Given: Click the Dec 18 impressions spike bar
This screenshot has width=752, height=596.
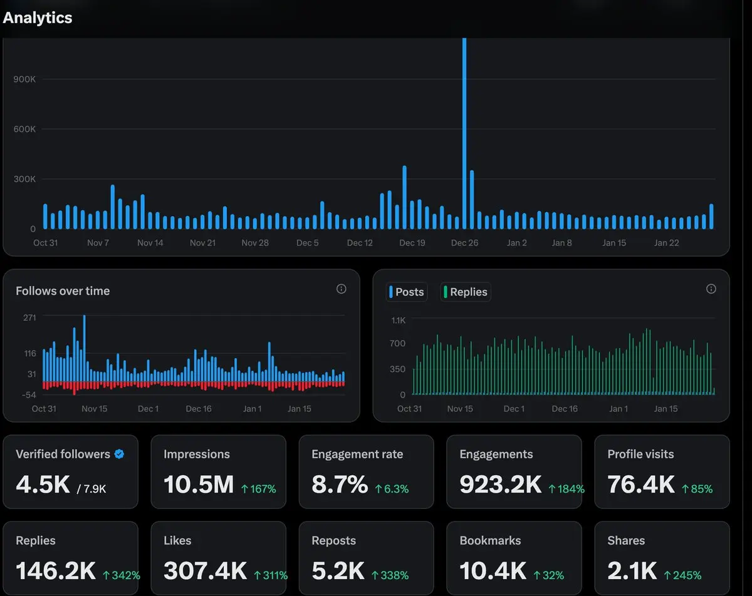Looking at the screenshot, I should (x=405, y=197).
